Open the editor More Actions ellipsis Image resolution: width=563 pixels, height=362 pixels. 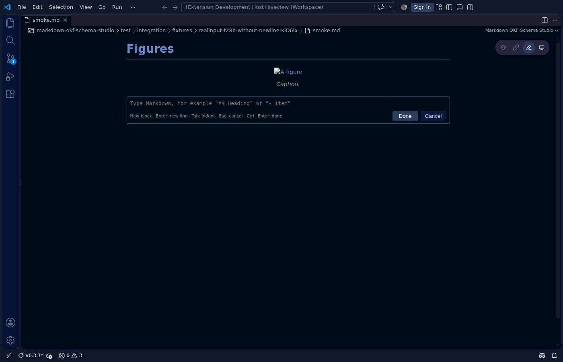[x=555, y=20]
